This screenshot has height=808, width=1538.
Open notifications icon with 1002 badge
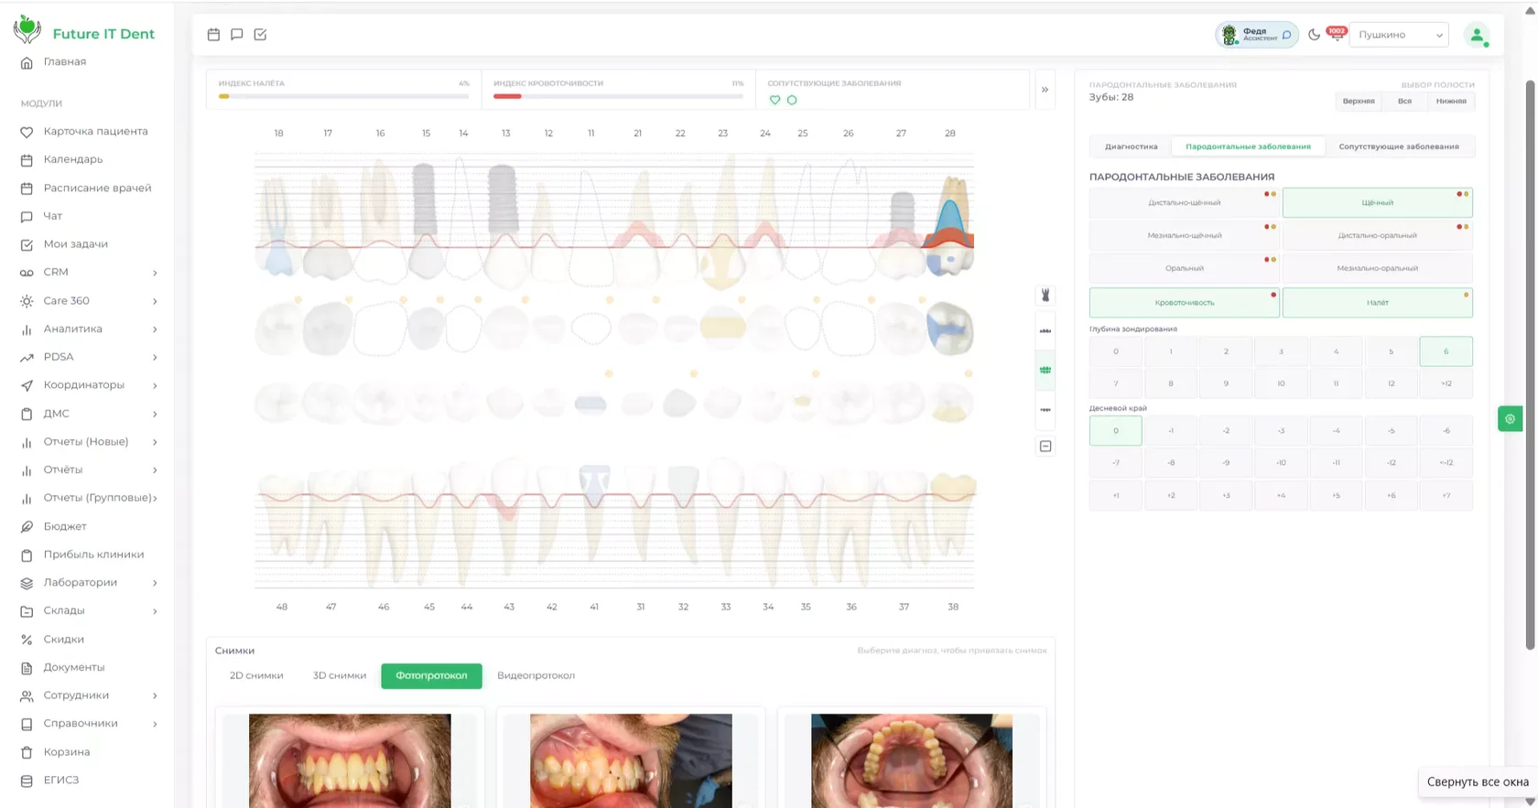(1337, 34)
